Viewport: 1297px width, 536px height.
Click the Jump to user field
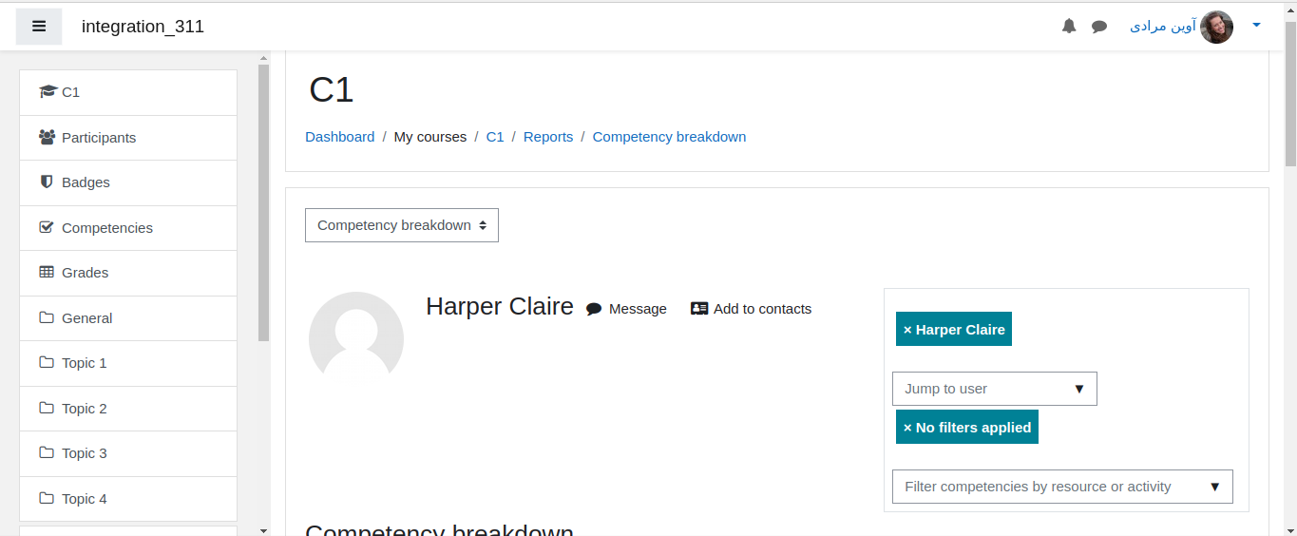click(995, 389)
